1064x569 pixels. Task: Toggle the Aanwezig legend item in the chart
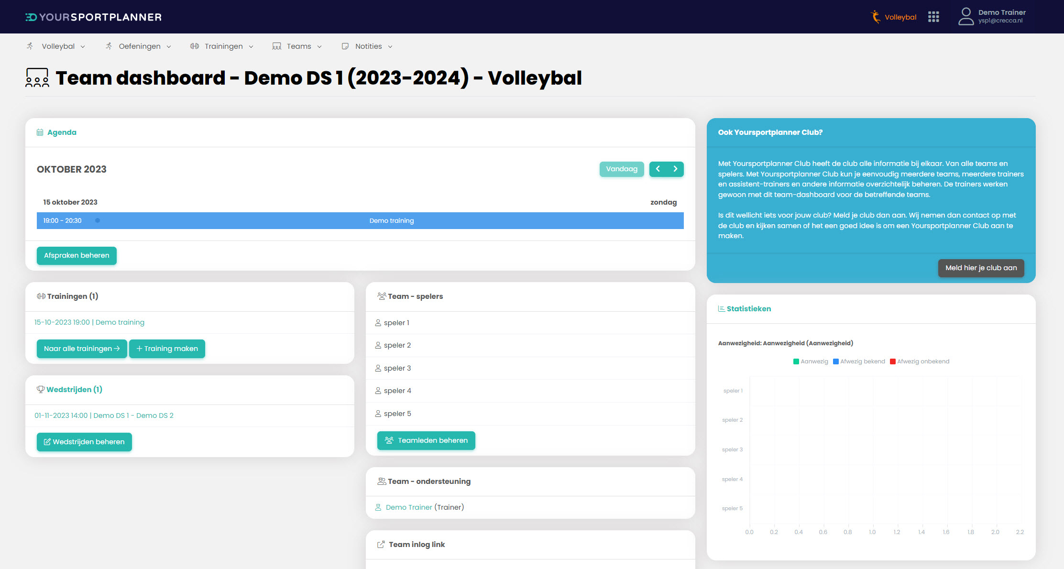pyautogui.click(x=811, y=361)
